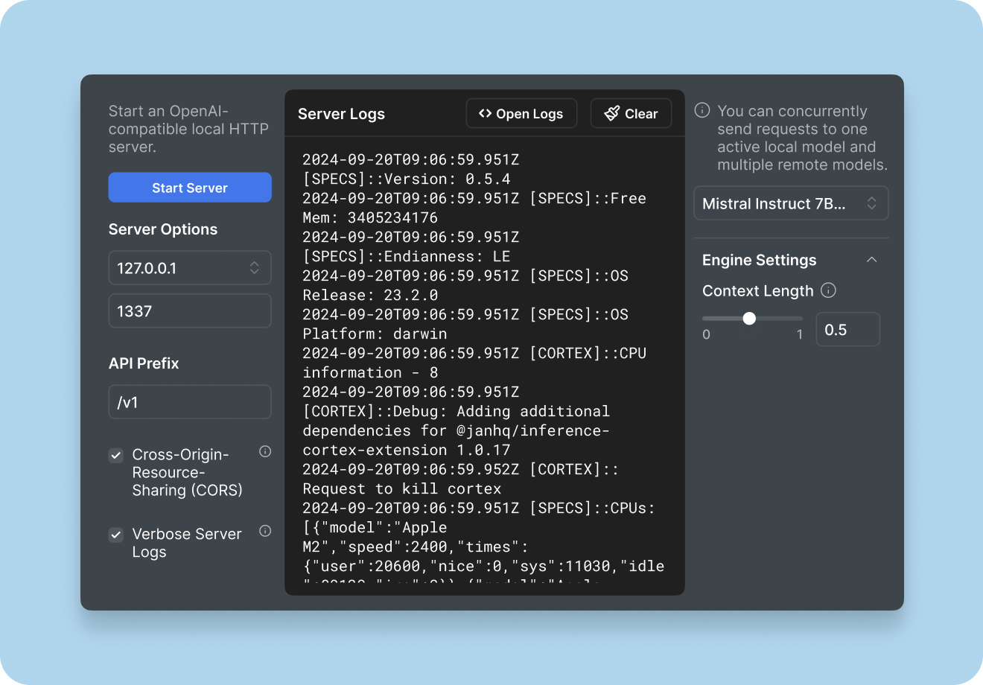
Task: Click the Request to kill cortex log line
Action: [x=401, y=488]
